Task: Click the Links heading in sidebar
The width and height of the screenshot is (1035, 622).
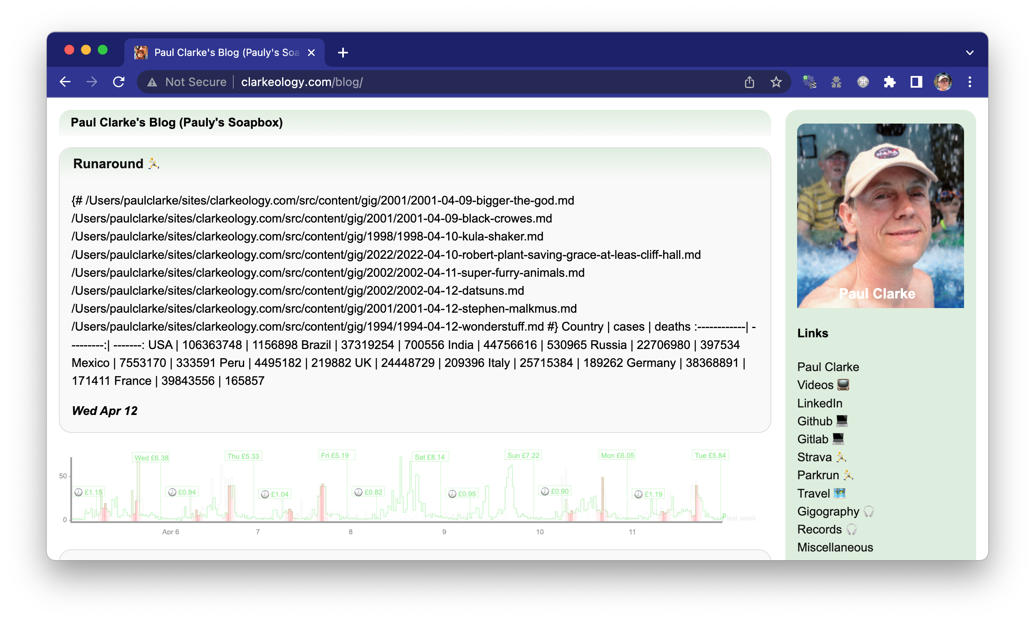Action: click(813, 333)
